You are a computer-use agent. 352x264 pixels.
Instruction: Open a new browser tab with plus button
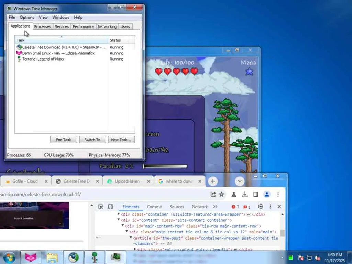213,181
